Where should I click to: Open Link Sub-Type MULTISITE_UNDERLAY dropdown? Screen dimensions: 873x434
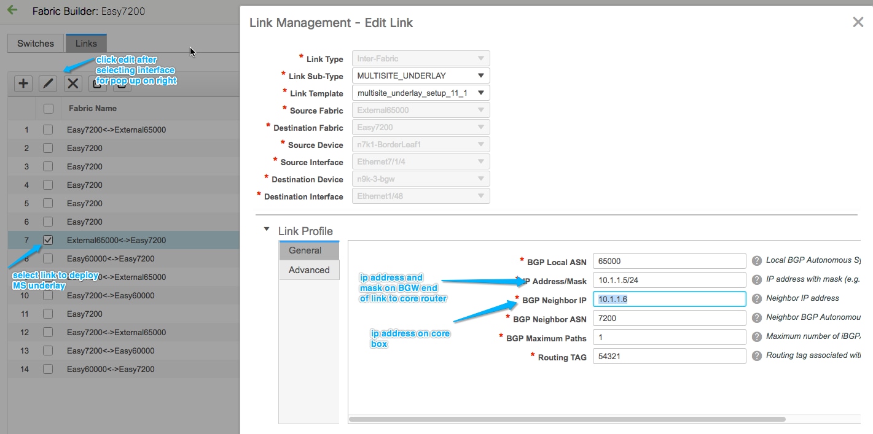click(421, 76)
